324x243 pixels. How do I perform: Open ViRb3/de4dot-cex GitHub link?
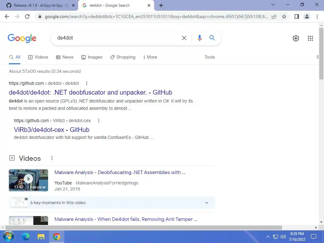pyautogui.click(x=52, y=130)
